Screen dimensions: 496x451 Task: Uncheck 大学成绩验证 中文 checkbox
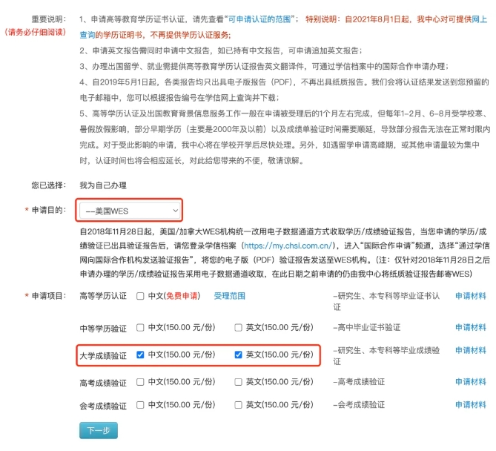pyautogui.click(x=140, y=355)
